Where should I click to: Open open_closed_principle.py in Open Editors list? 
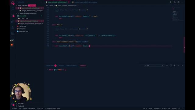[x=30, y=8]
